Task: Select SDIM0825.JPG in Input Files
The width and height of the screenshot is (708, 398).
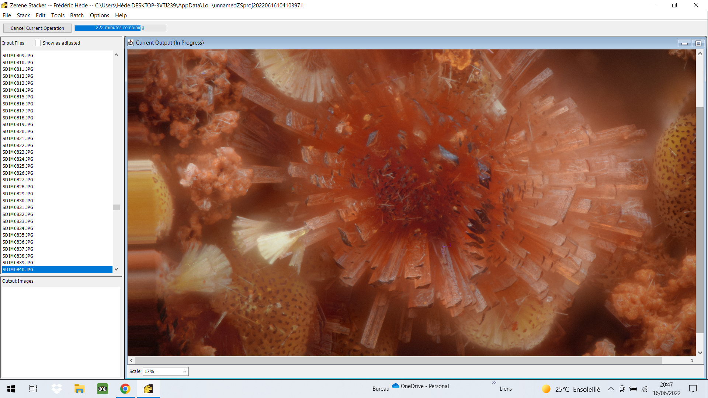Action: [18, 166]
